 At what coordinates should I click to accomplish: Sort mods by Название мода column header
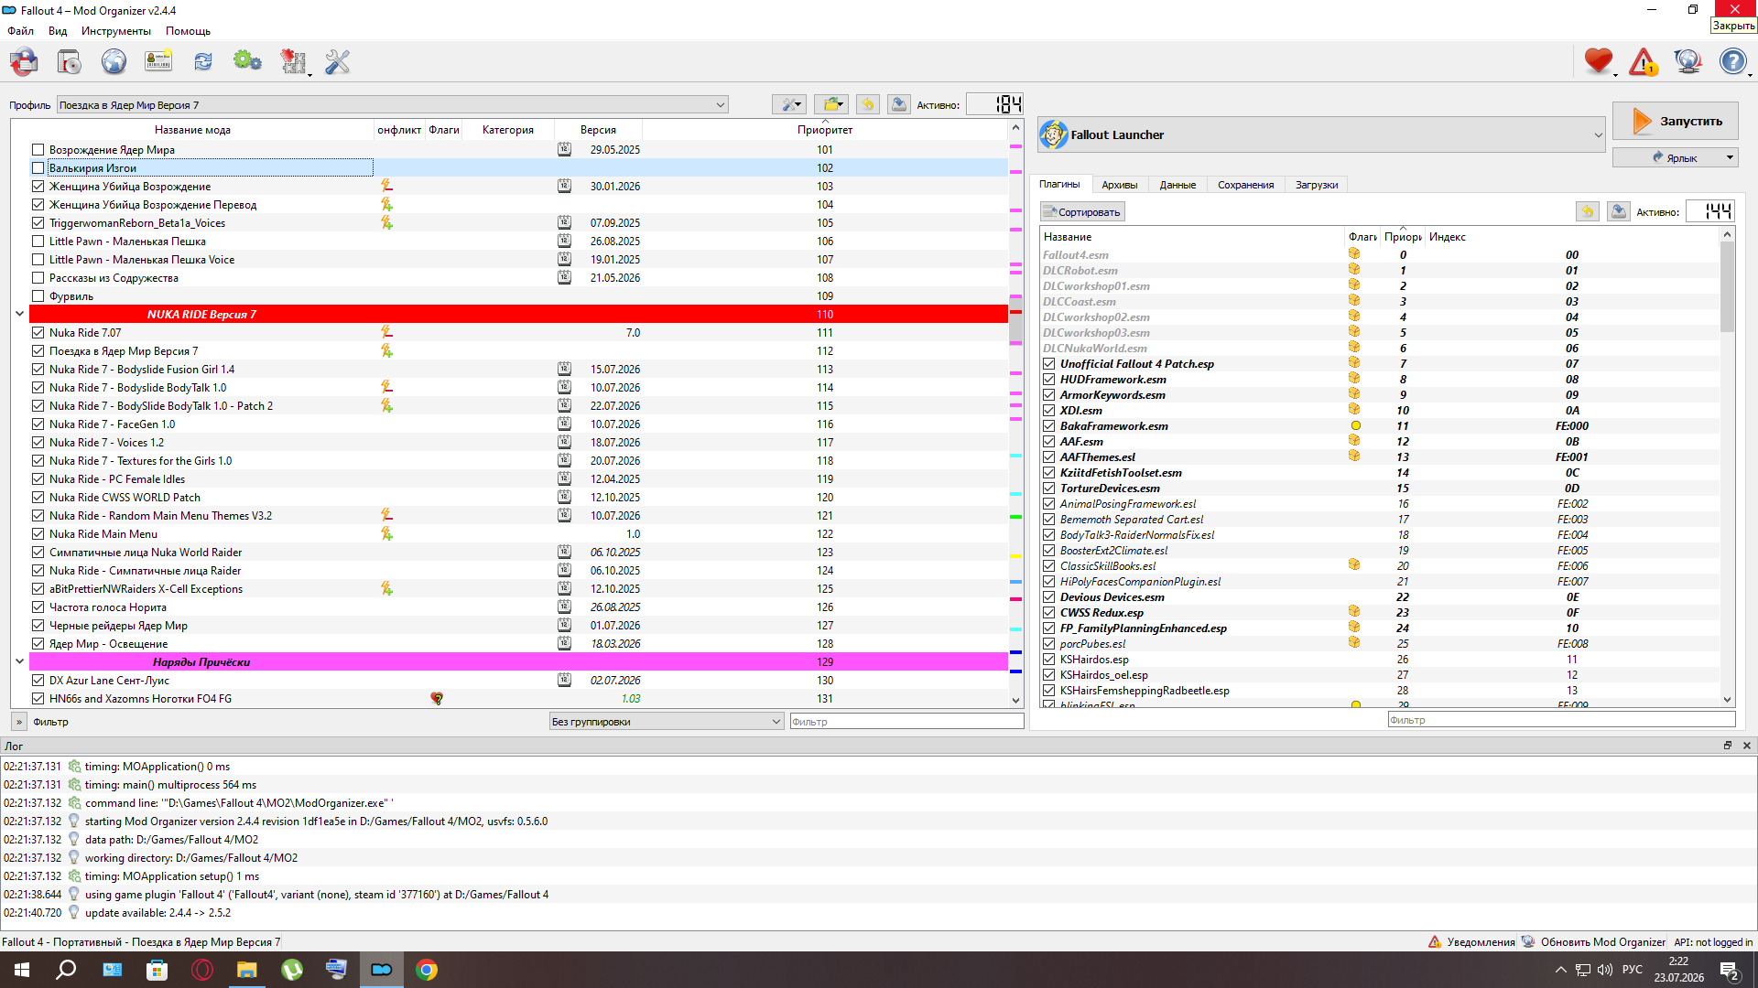pos(192,130)
